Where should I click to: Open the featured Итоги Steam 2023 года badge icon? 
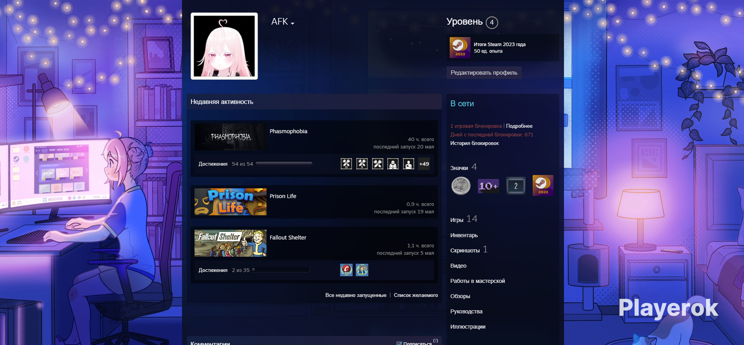coord(460,47)
